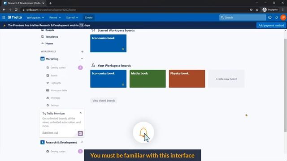Click the Marketing workspace M icon

click(43, 59)
